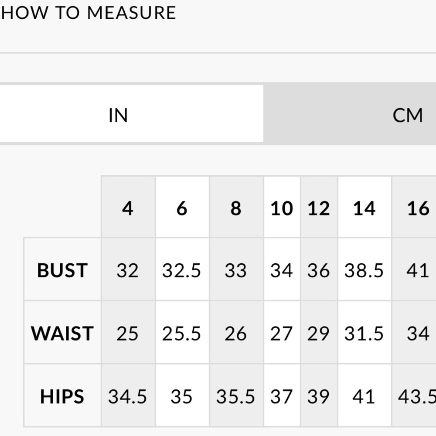Select the size 16 column header
Viewport: 436px width, 436px height.
click(414, 207)
